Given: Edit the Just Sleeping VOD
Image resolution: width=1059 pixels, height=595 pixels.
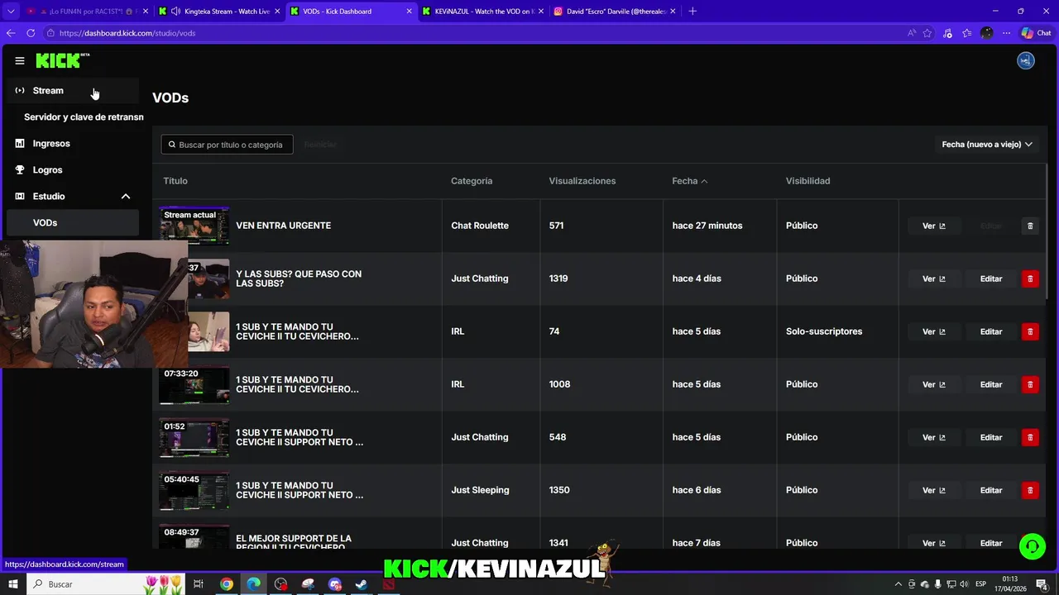Looking at the screenshot, I should coord(991,490).
